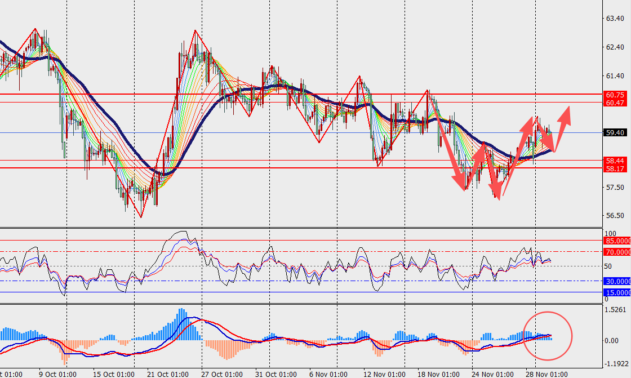Image resolution: width=631 pixels, height=378 pixels.
Task: Select the 56.50 price axis value
Action: pos(614,216)
